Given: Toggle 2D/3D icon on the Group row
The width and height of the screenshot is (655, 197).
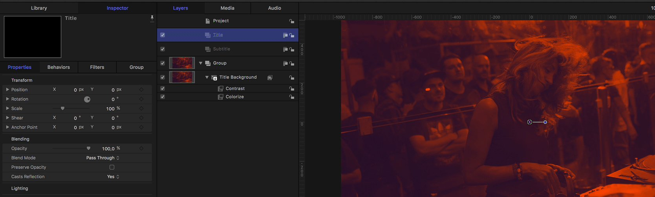Looking at the screenshot, I should tap(285, 64).
